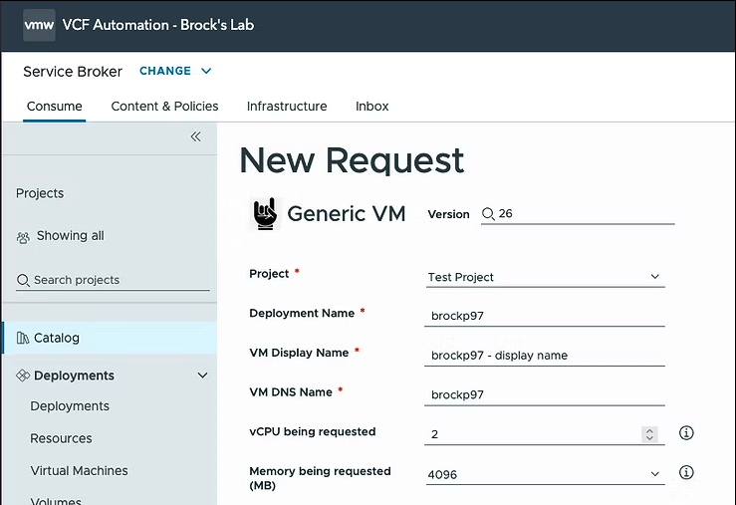Switch to the Content & Policies tab
Image resolution: width=736 pixels, height=505 pixels.
(x=164, y=107)
